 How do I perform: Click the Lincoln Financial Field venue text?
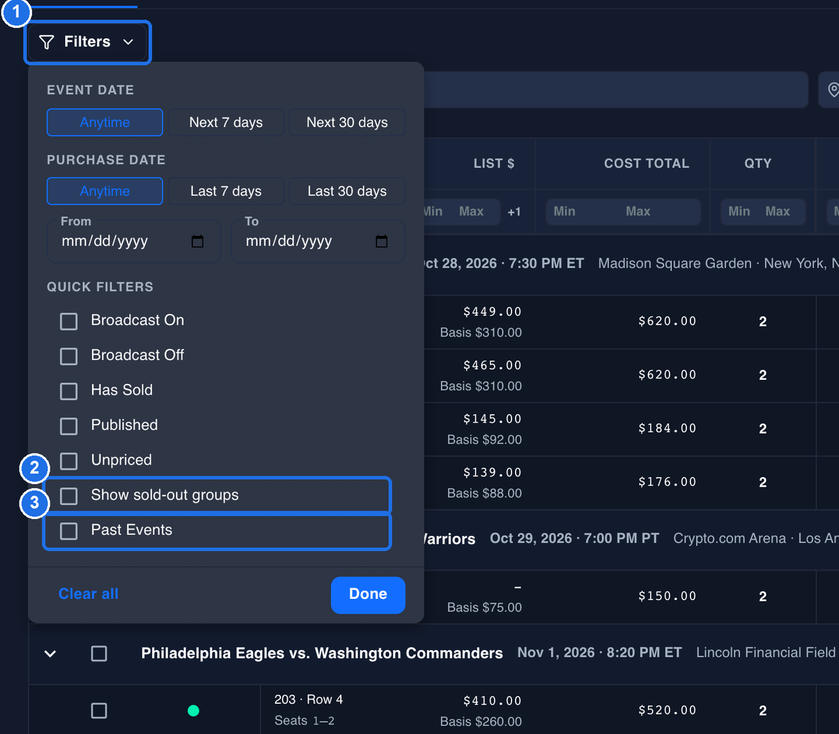tap(766, 653)
